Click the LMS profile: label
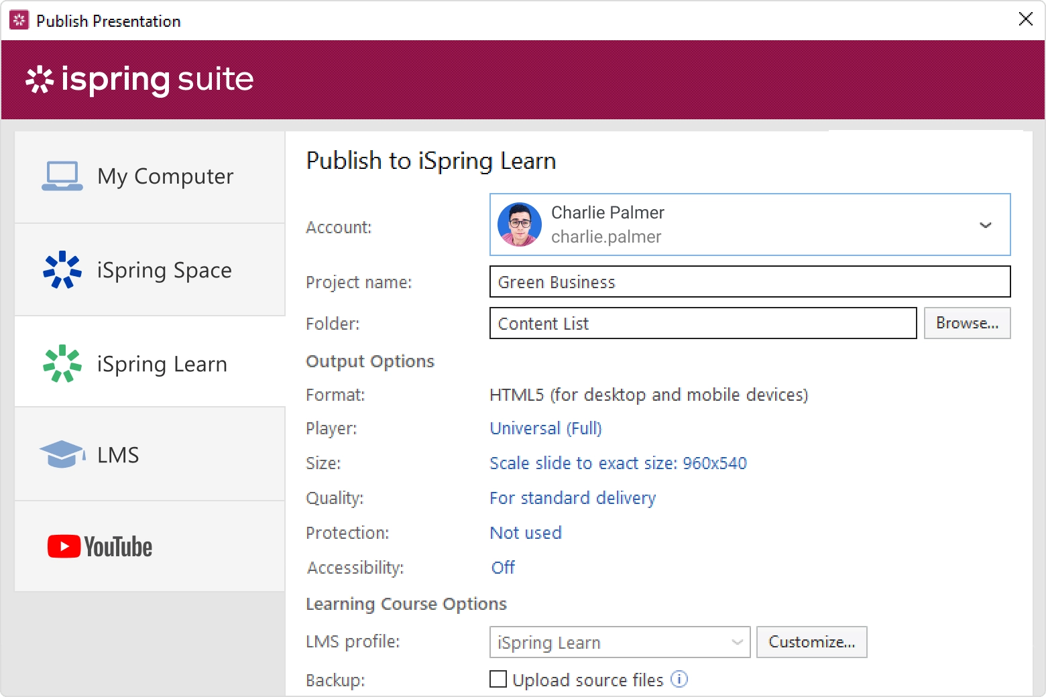Image resolution: width=1046 pixels, height=697 pixels. [353, 641]
